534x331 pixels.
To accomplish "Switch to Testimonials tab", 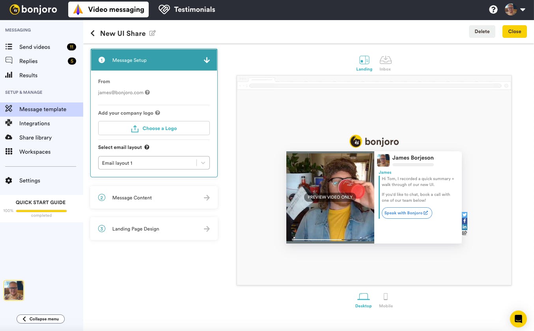I will click(187, 9).
